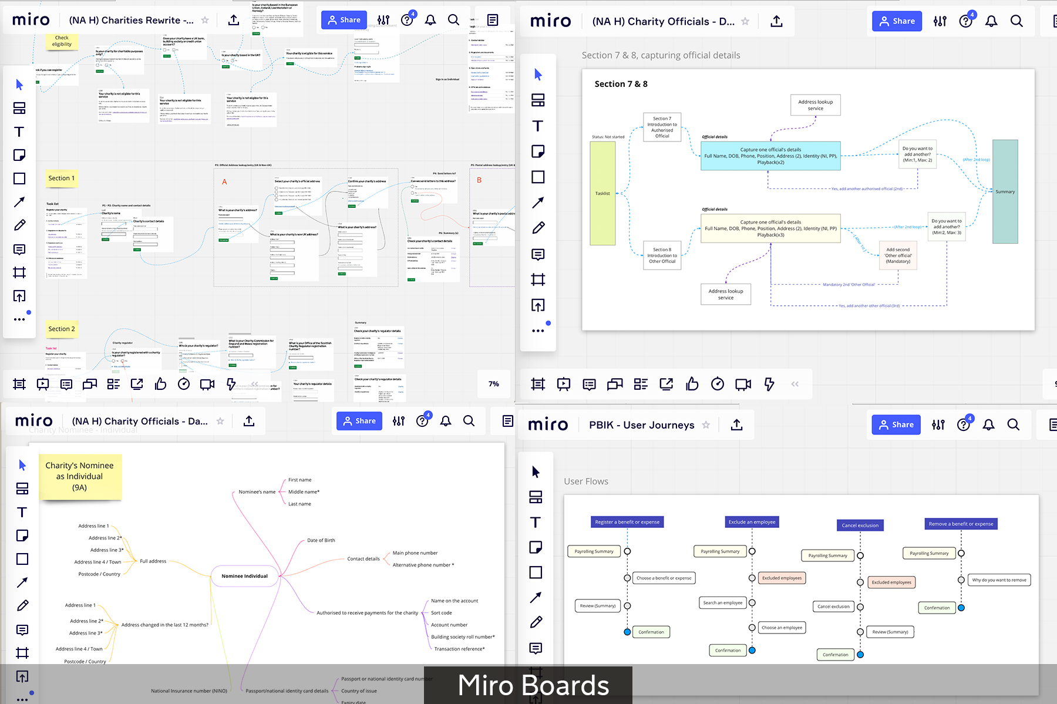Share the Section 7 & 8 Charity Officials board

[x=897, y=21]
